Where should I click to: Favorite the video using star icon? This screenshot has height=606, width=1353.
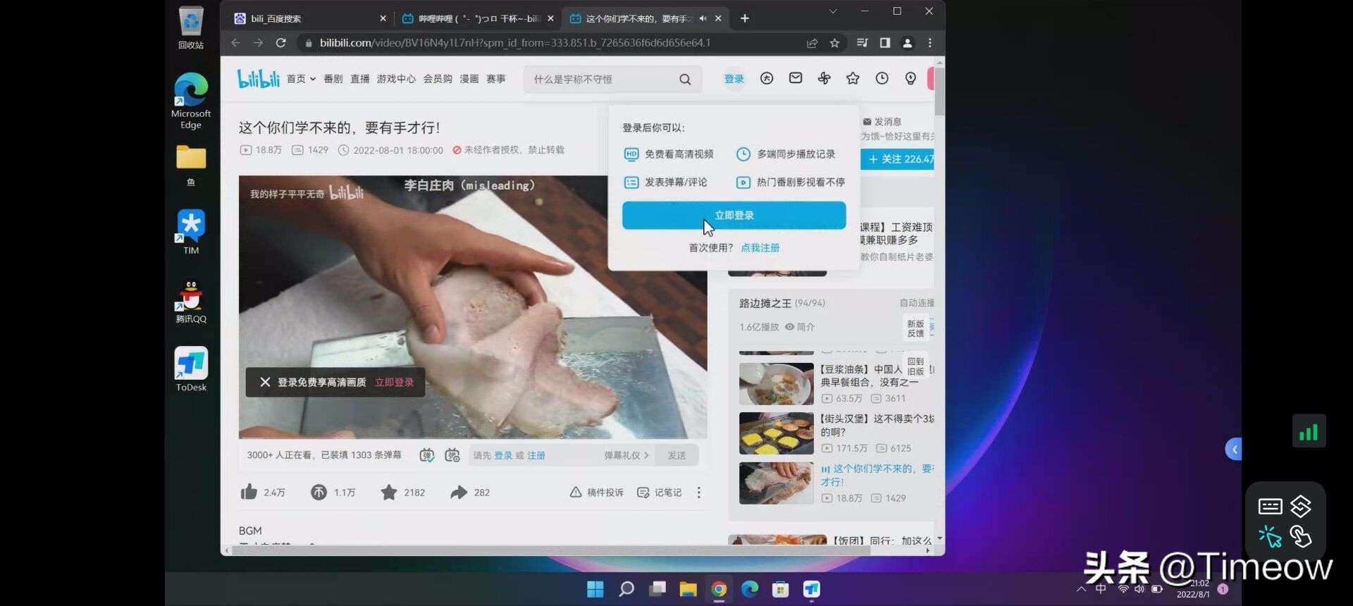389,492
